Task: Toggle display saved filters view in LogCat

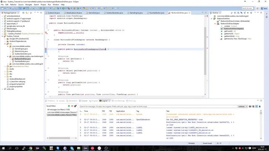Action: [x=257, y=107]
